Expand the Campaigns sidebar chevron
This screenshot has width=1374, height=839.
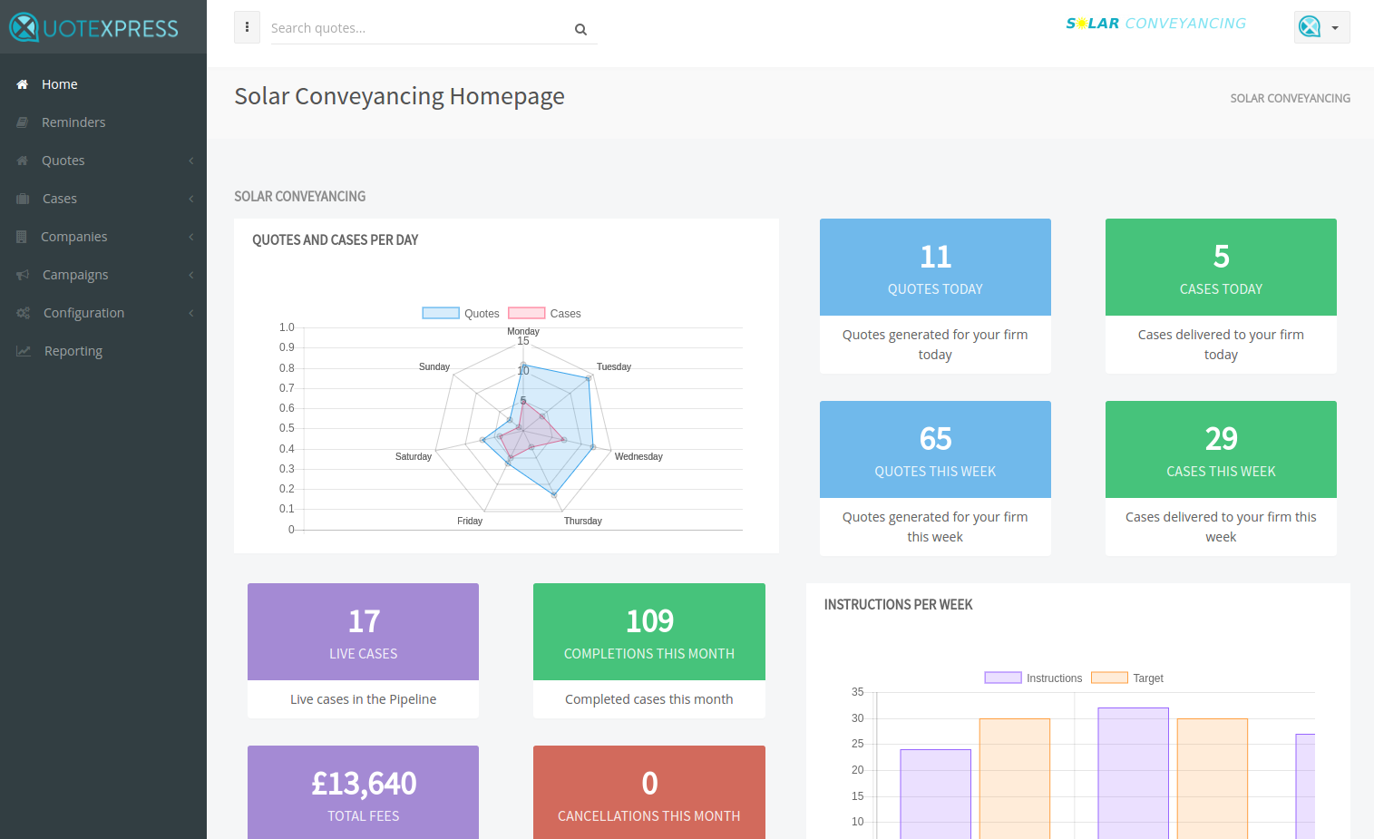pyautogui.click(x=191, y=275)
